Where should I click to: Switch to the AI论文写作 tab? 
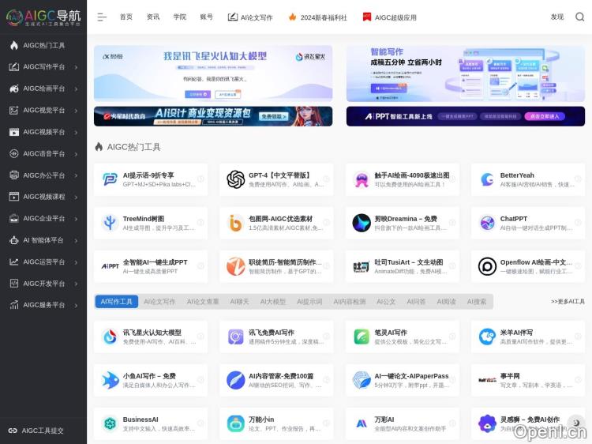159,302
